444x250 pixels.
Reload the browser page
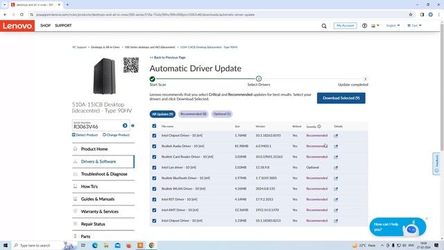(x=22, y=15)
